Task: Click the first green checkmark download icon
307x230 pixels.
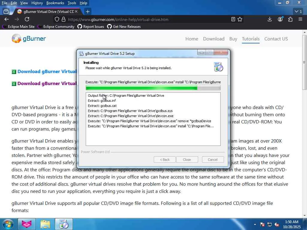Action: [14, 72]
